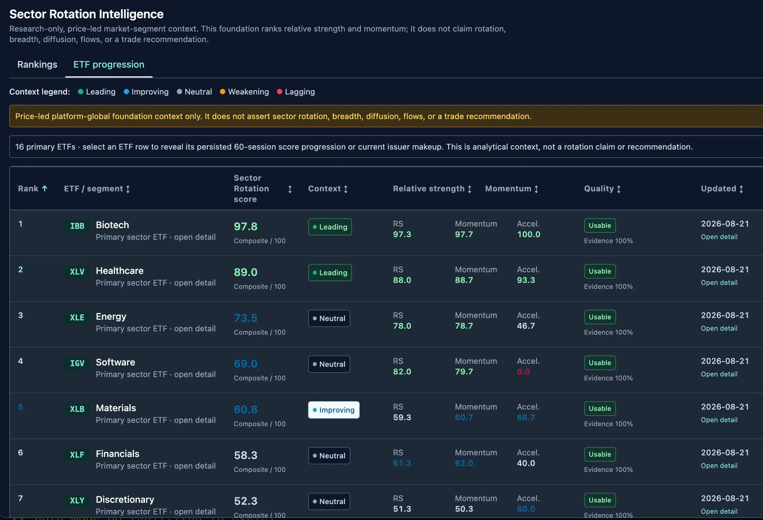Sort by Relative strength column

point(432,189)
